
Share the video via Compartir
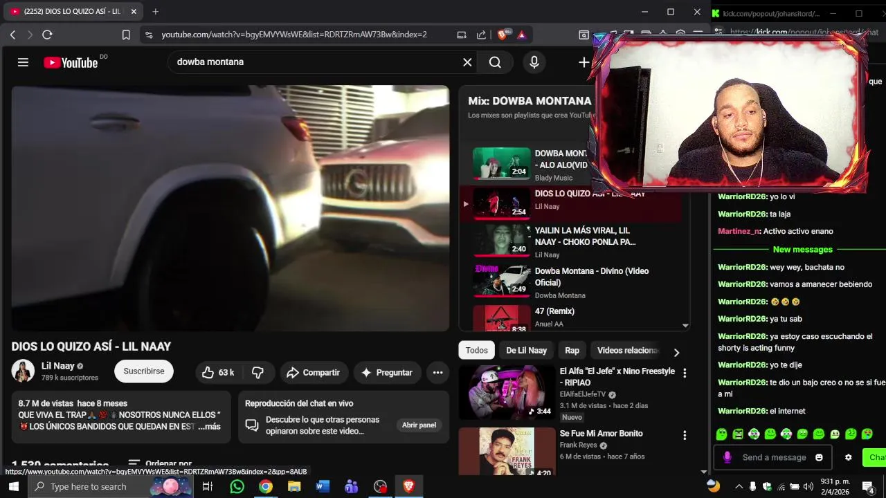[314, 372]
